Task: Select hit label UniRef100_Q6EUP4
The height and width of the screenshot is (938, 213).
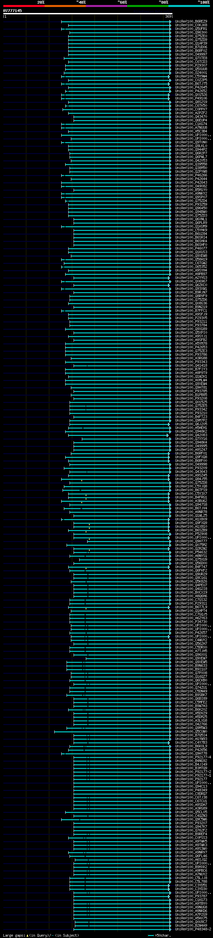Action: 191,120
